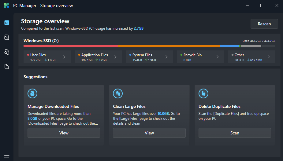Open the Storage overview sidebar icon

pos(7,23)
